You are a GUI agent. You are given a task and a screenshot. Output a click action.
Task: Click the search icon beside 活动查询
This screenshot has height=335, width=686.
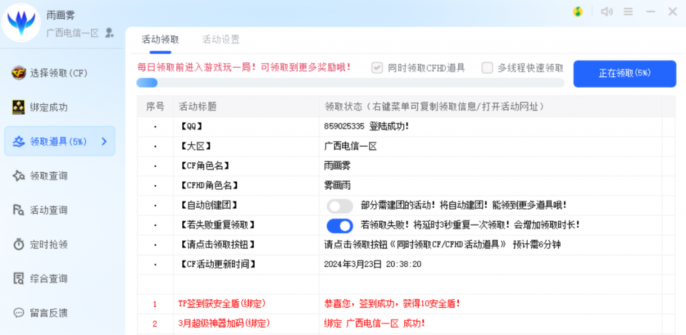(18, 210)
